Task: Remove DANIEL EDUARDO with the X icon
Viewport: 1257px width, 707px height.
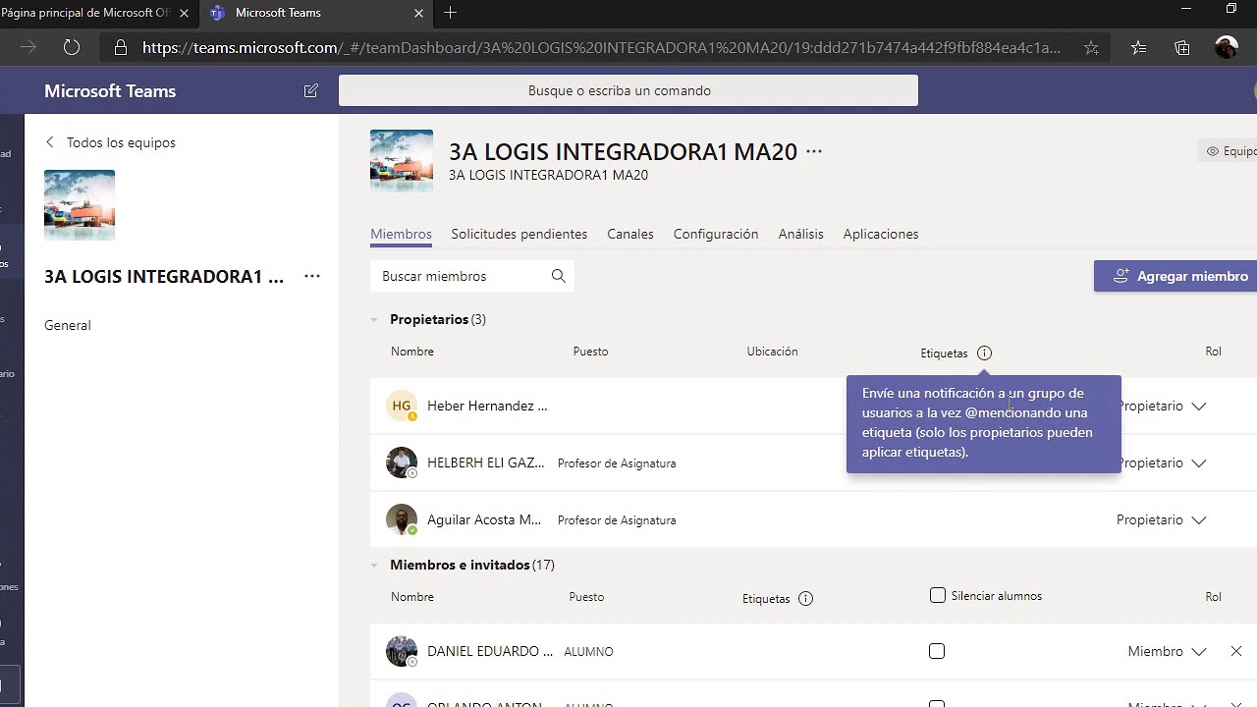Action: (x=1236, y=651)
